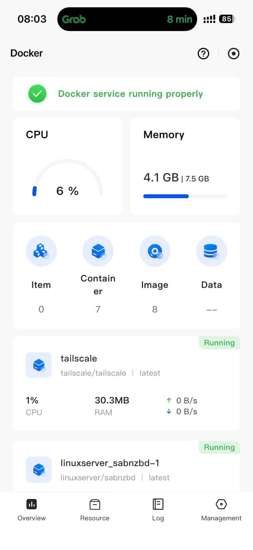Viewport: 253px width, 550px height.
Task: Tap the Memory usage progress bar
Action: (185, 196)
